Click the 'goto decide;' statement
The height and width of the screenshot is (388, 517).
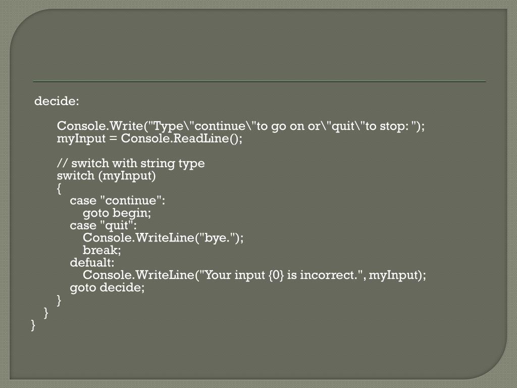[x=107, y=287]
